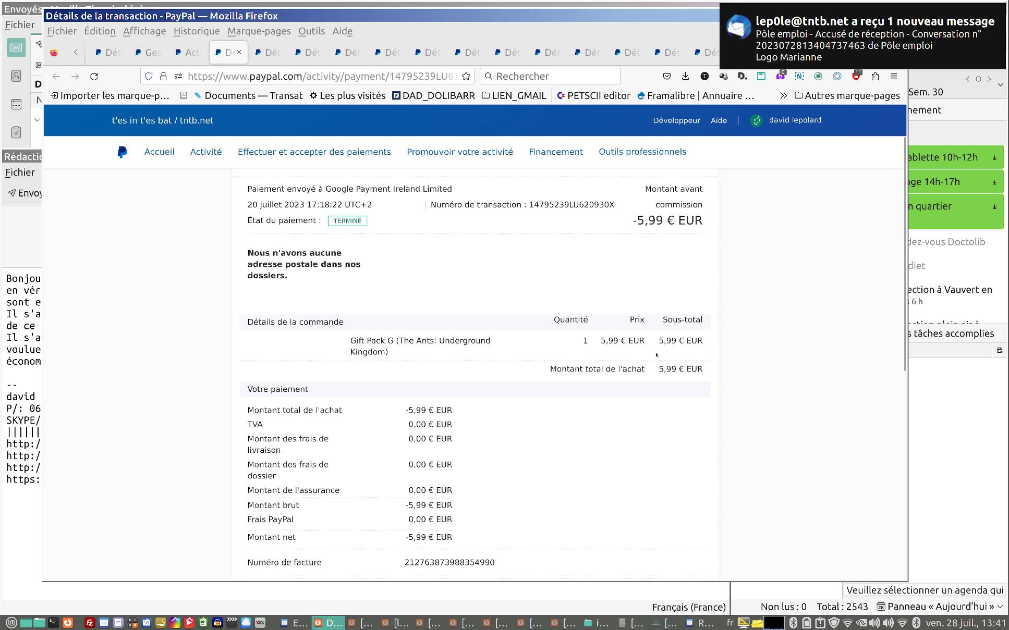Open the Marque-pages menu
Image resolution: width=1009 pixels, height=630 pixels.
(x=259, y=31)
